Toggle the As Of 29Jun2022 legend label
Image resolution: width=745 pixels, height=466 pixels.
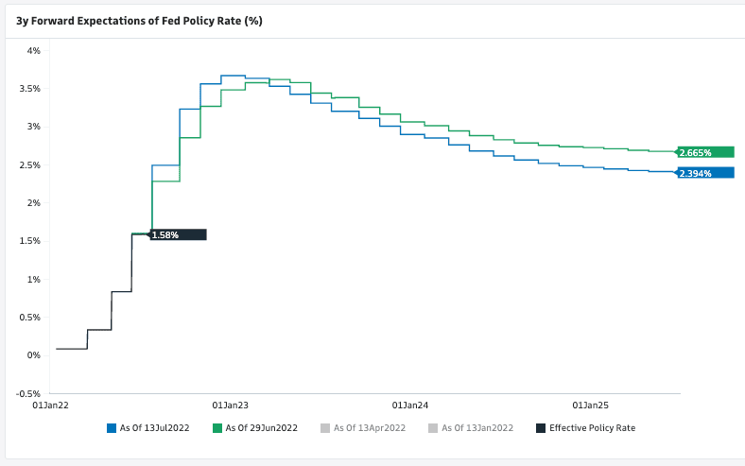click(x=262, y=428)
